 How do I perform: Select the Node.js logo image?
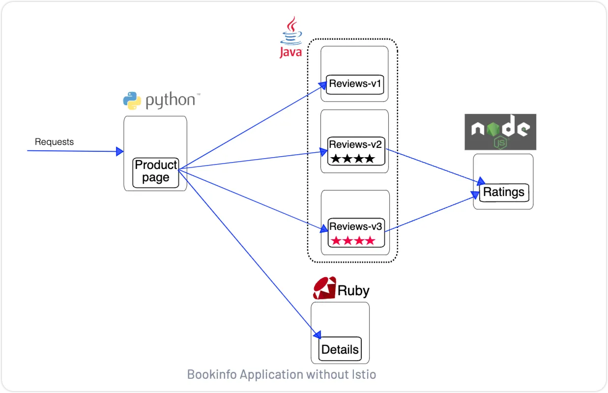pos(500,132)
